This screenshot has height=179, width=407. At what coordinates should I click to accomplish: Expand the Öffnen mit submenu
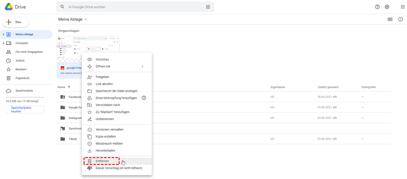[x=142, y=66]
